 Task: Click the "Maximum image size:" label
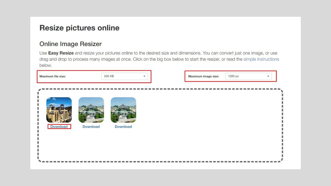pos(203,76)
